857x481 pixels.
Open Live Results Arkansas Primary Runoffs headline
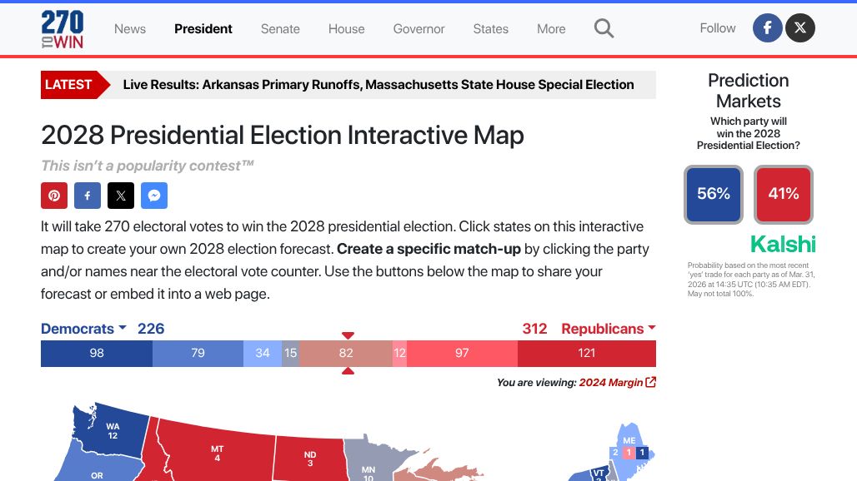point(378,85)
